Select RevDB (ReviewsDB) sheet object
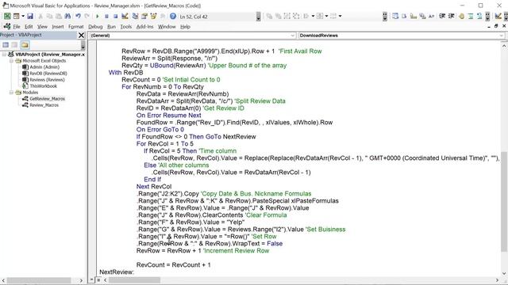Viewport: 508px width, 285px height. pyautogui.click(x=48, y=74)
